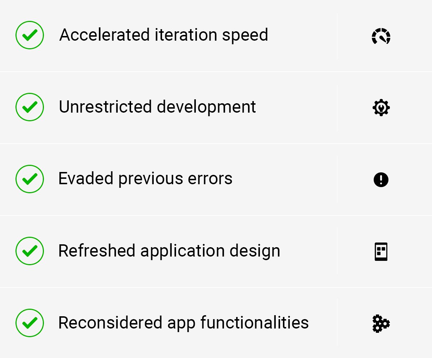Select the Evaded previous errors text
The image size is (432, 358).
coord(145,178)
